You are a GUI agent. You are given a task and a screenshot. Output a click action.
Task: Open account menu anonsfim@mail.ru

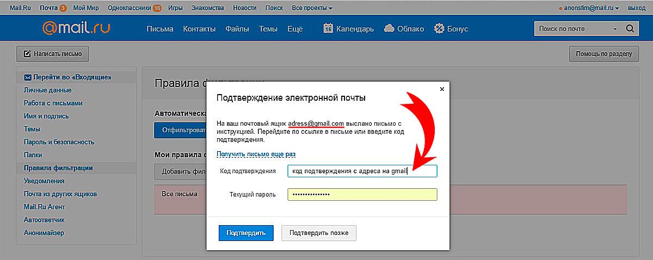590,8
